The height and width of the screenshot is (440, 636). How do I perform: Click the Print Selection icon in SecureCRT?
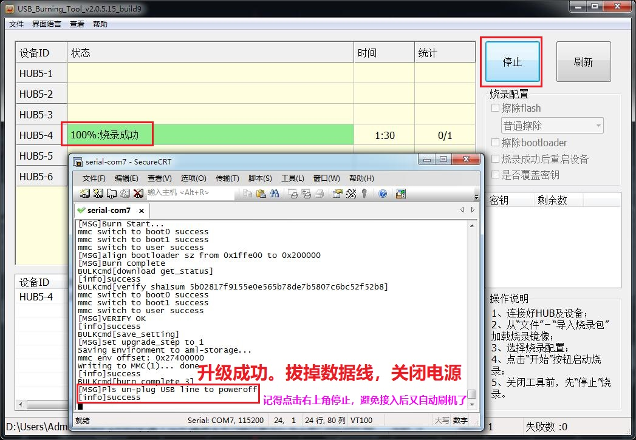point(306,194)
